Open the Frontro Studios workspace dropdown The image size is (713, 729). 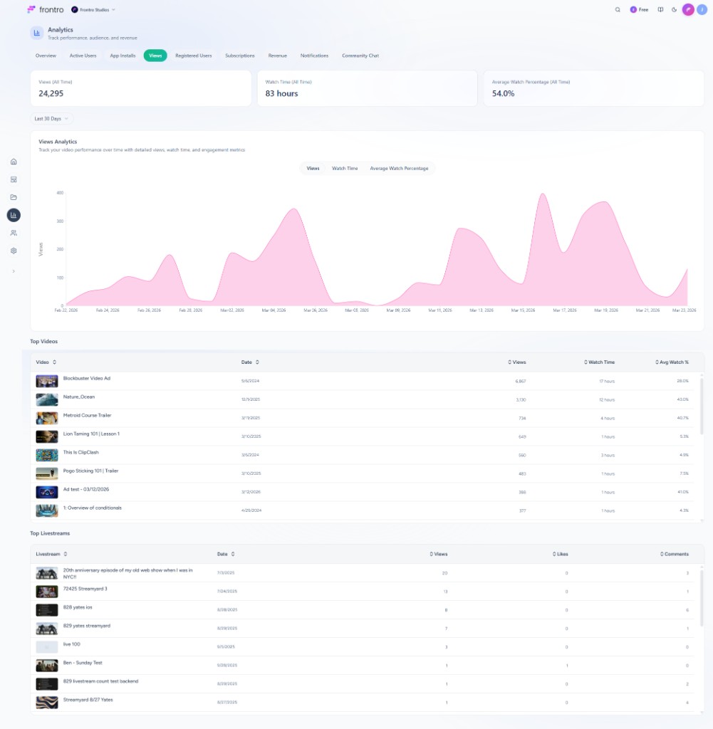[94, 10]
